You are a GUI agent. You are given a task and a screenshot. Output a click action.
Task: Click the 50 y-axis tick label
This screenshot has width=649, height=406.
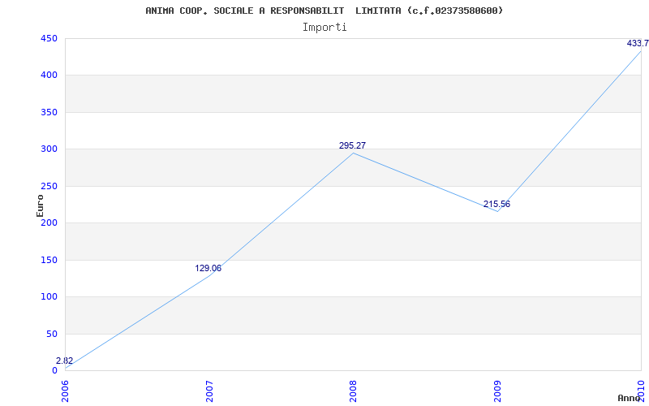(x=51, y=334)
